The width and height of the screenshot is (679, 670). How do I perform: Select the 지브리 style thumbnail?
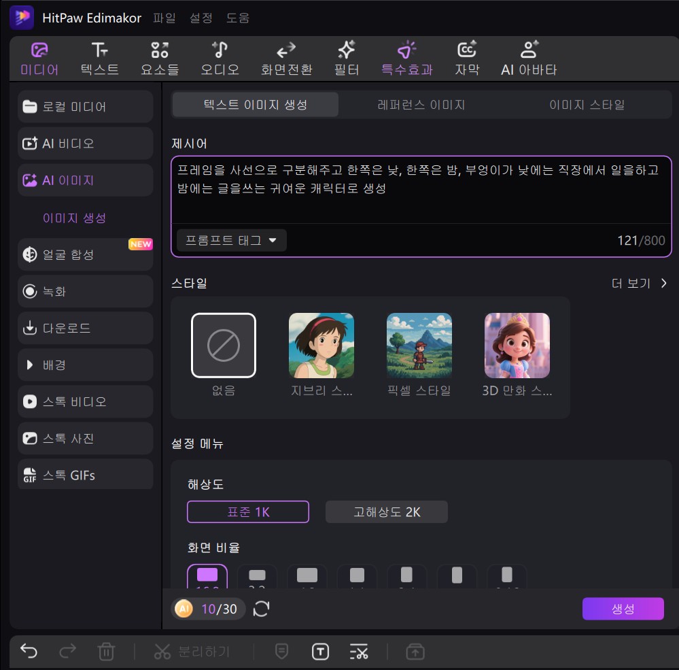click(x=321, y=345)
